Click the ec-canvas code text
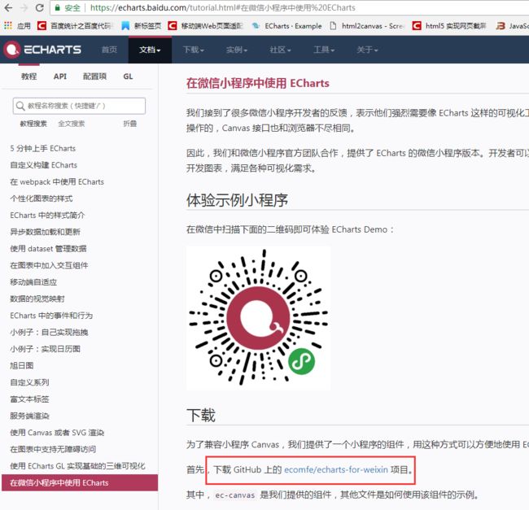The width and height of the screenshot is (529, 510). coord(235,495)
